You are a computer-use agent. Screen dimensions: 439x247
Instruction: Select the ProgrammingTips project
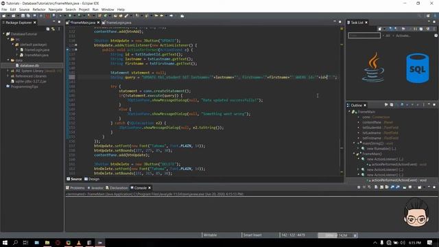click(x=25, y=87)
